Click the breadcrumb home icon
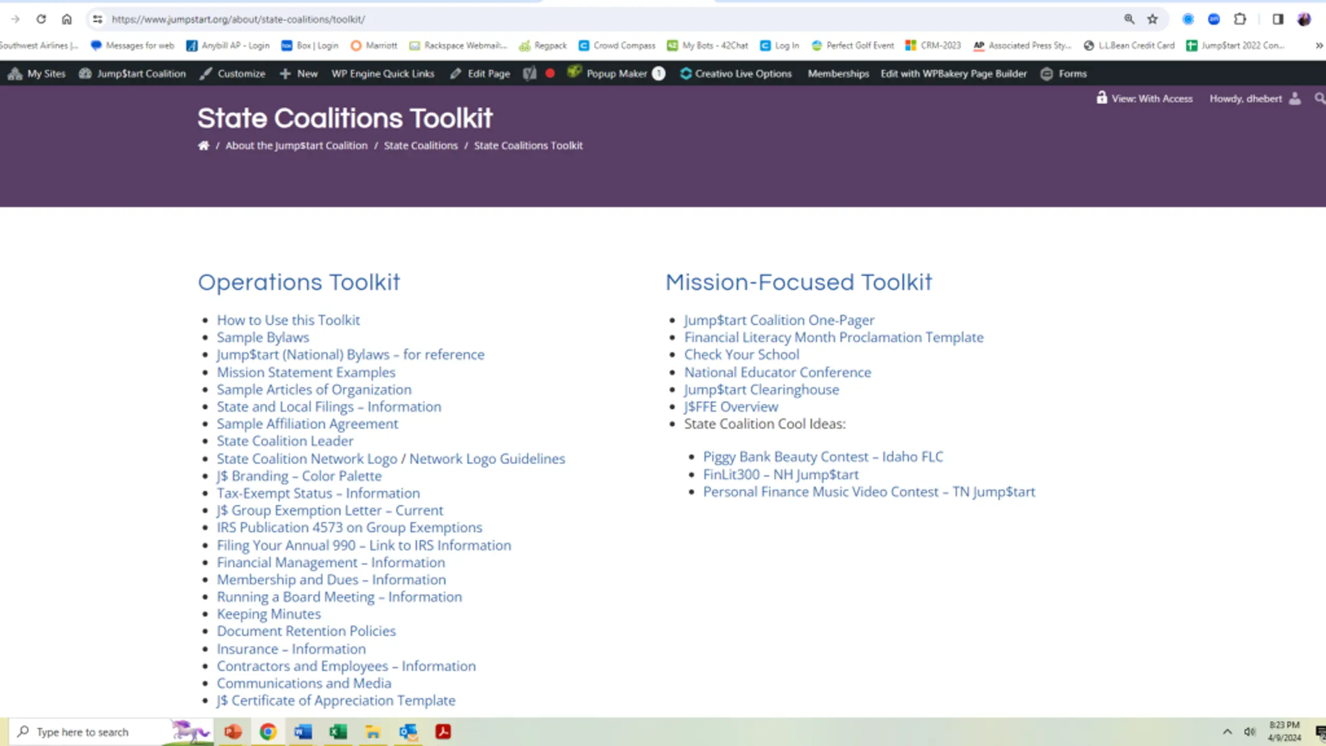 click(x=204, y=146)
